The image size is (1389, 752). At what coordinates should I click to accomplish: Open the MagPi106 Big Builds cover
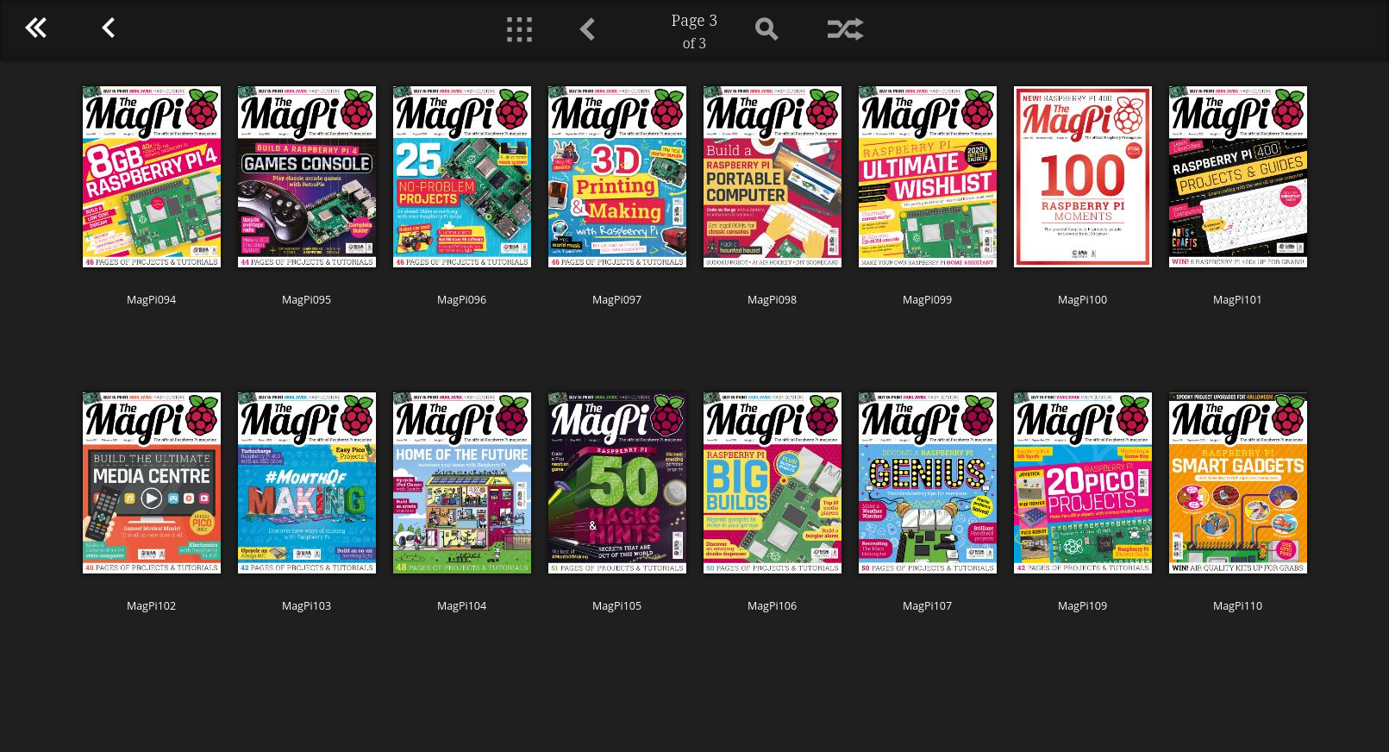(773, 483)
